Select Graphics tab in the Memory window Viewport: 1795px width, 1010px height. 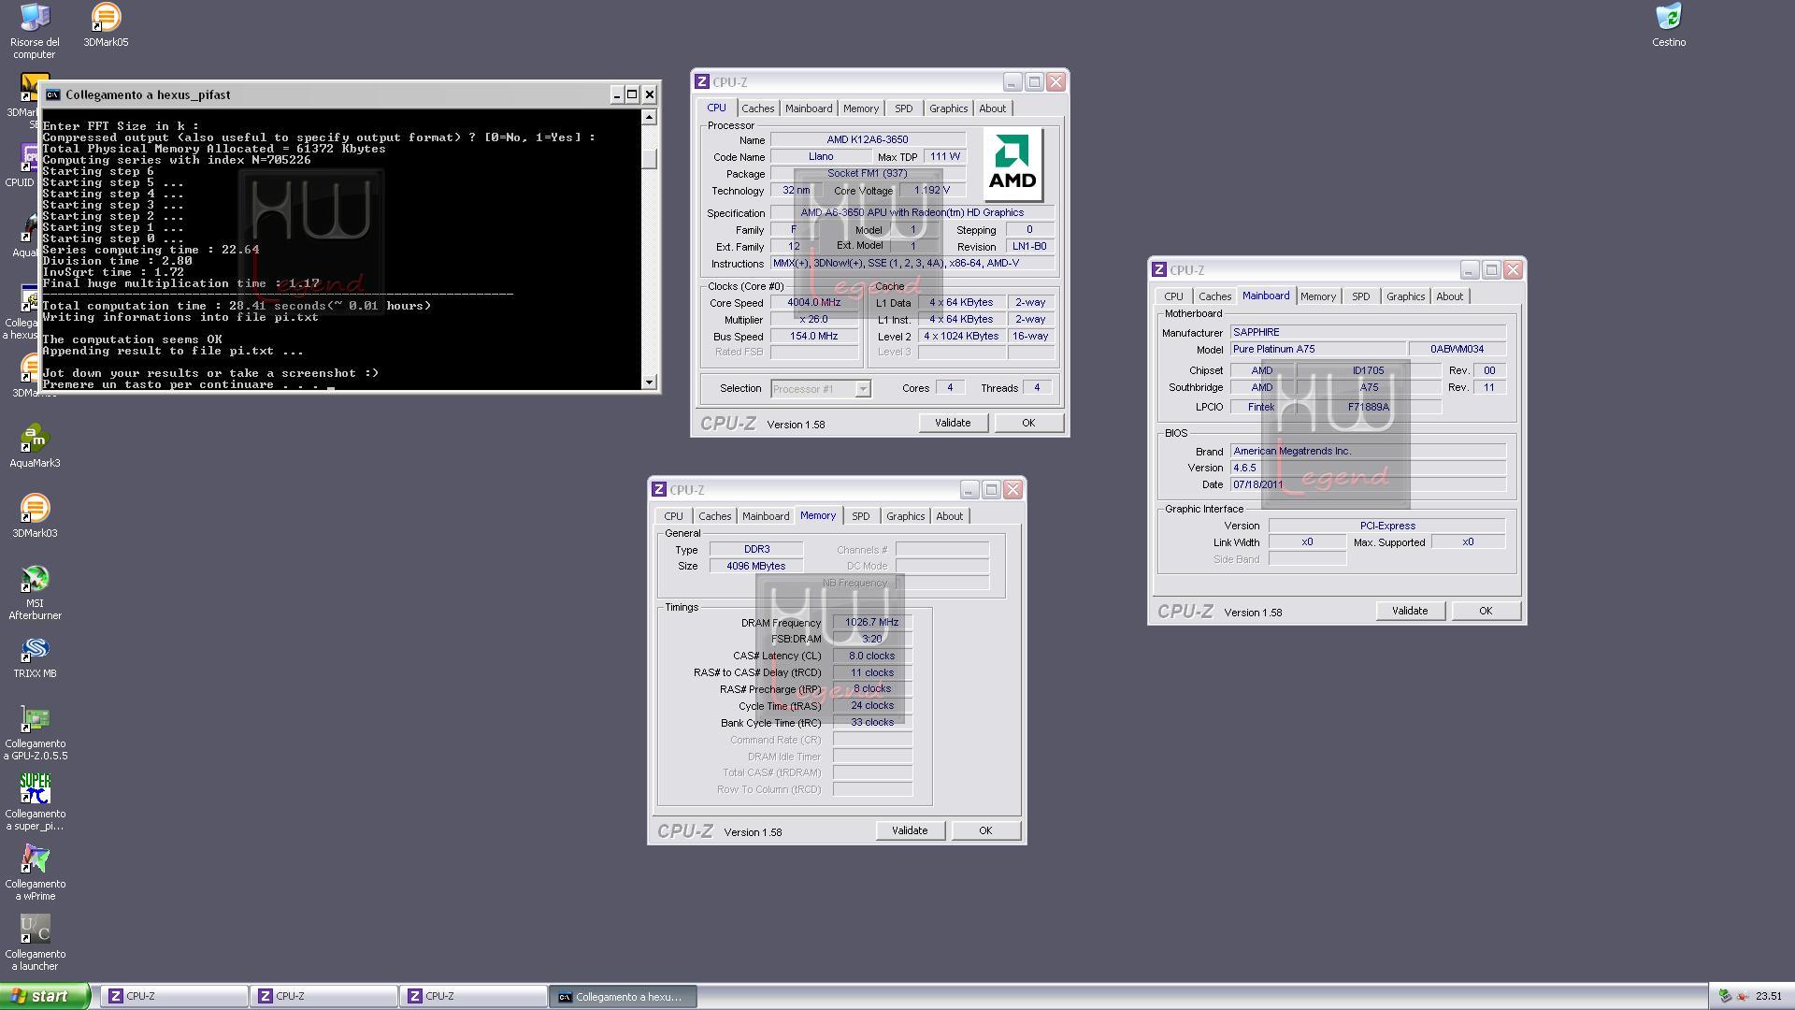(x=905, y=516)
